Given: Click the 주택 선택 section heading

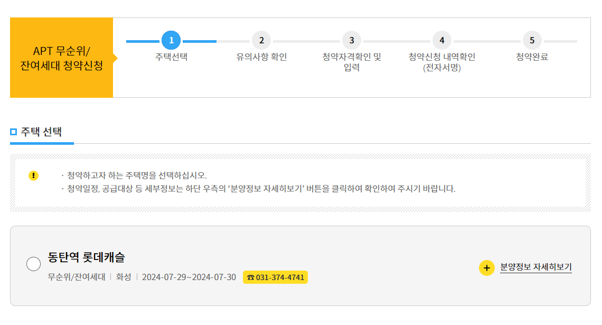Looking at the screenshot, I should click(x=41, y=132).
